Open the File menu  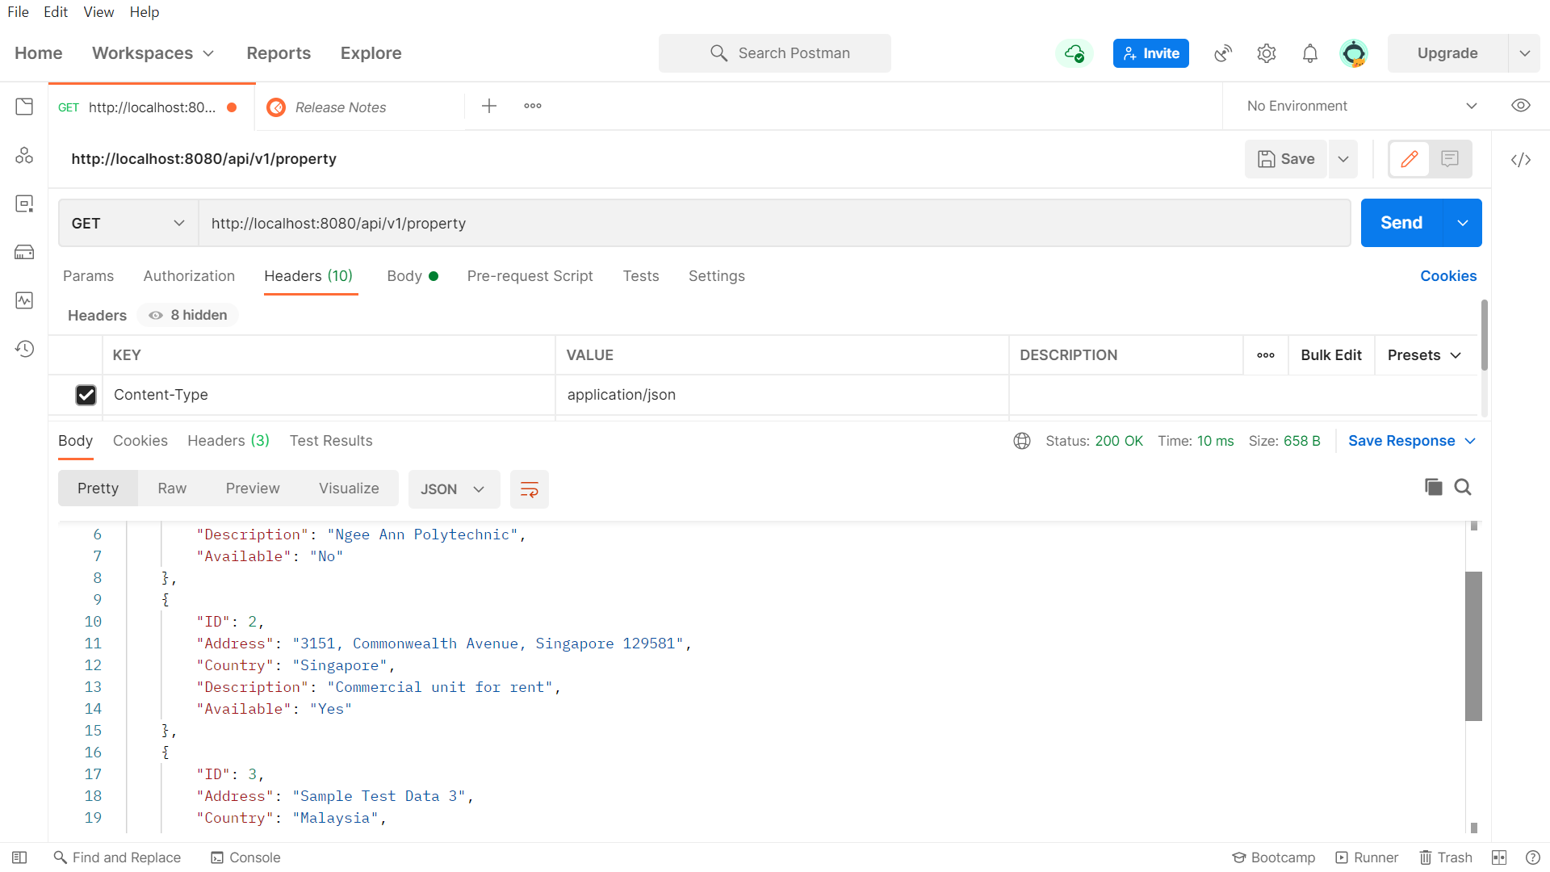(18, 12)
